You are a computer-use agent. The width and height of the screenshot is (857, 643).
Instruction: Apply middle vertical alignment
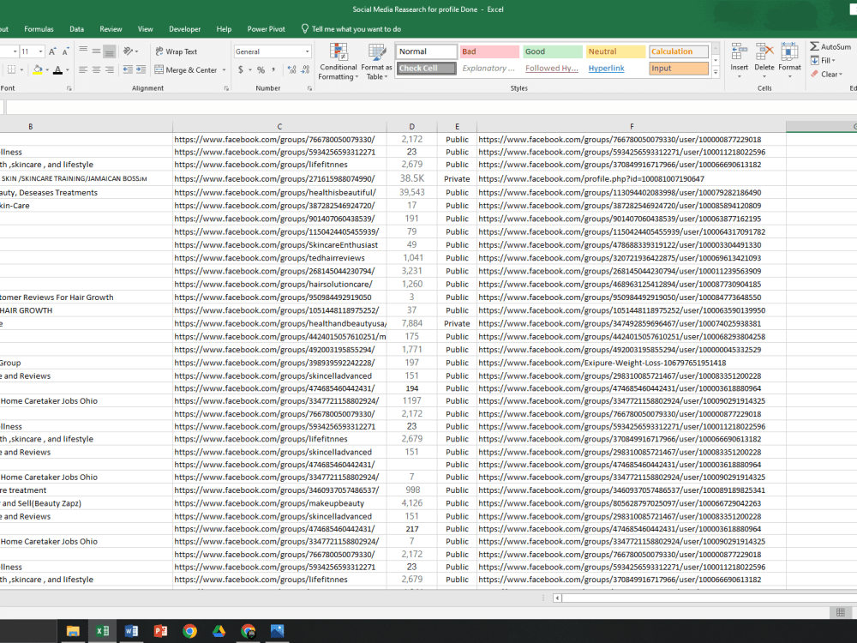[x=96, y=51]
